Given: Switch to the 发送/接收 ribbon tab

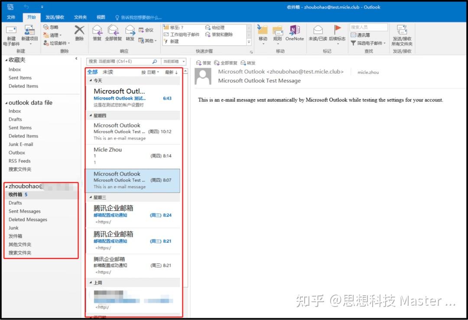Looking at the screenshot, I should 55,17.
